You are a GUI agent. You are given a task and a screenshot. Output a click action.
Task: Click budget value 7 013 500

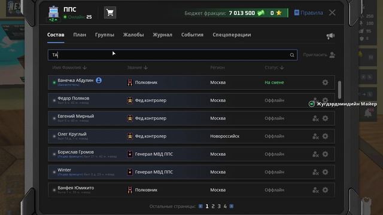pyautogui.click(x=242, y=13)
